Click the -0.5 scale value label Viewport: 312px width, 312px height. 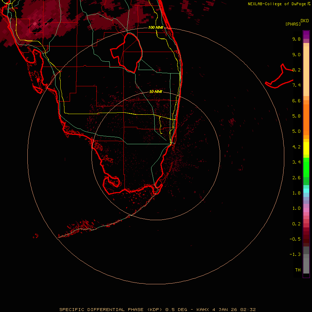(295, 239)
